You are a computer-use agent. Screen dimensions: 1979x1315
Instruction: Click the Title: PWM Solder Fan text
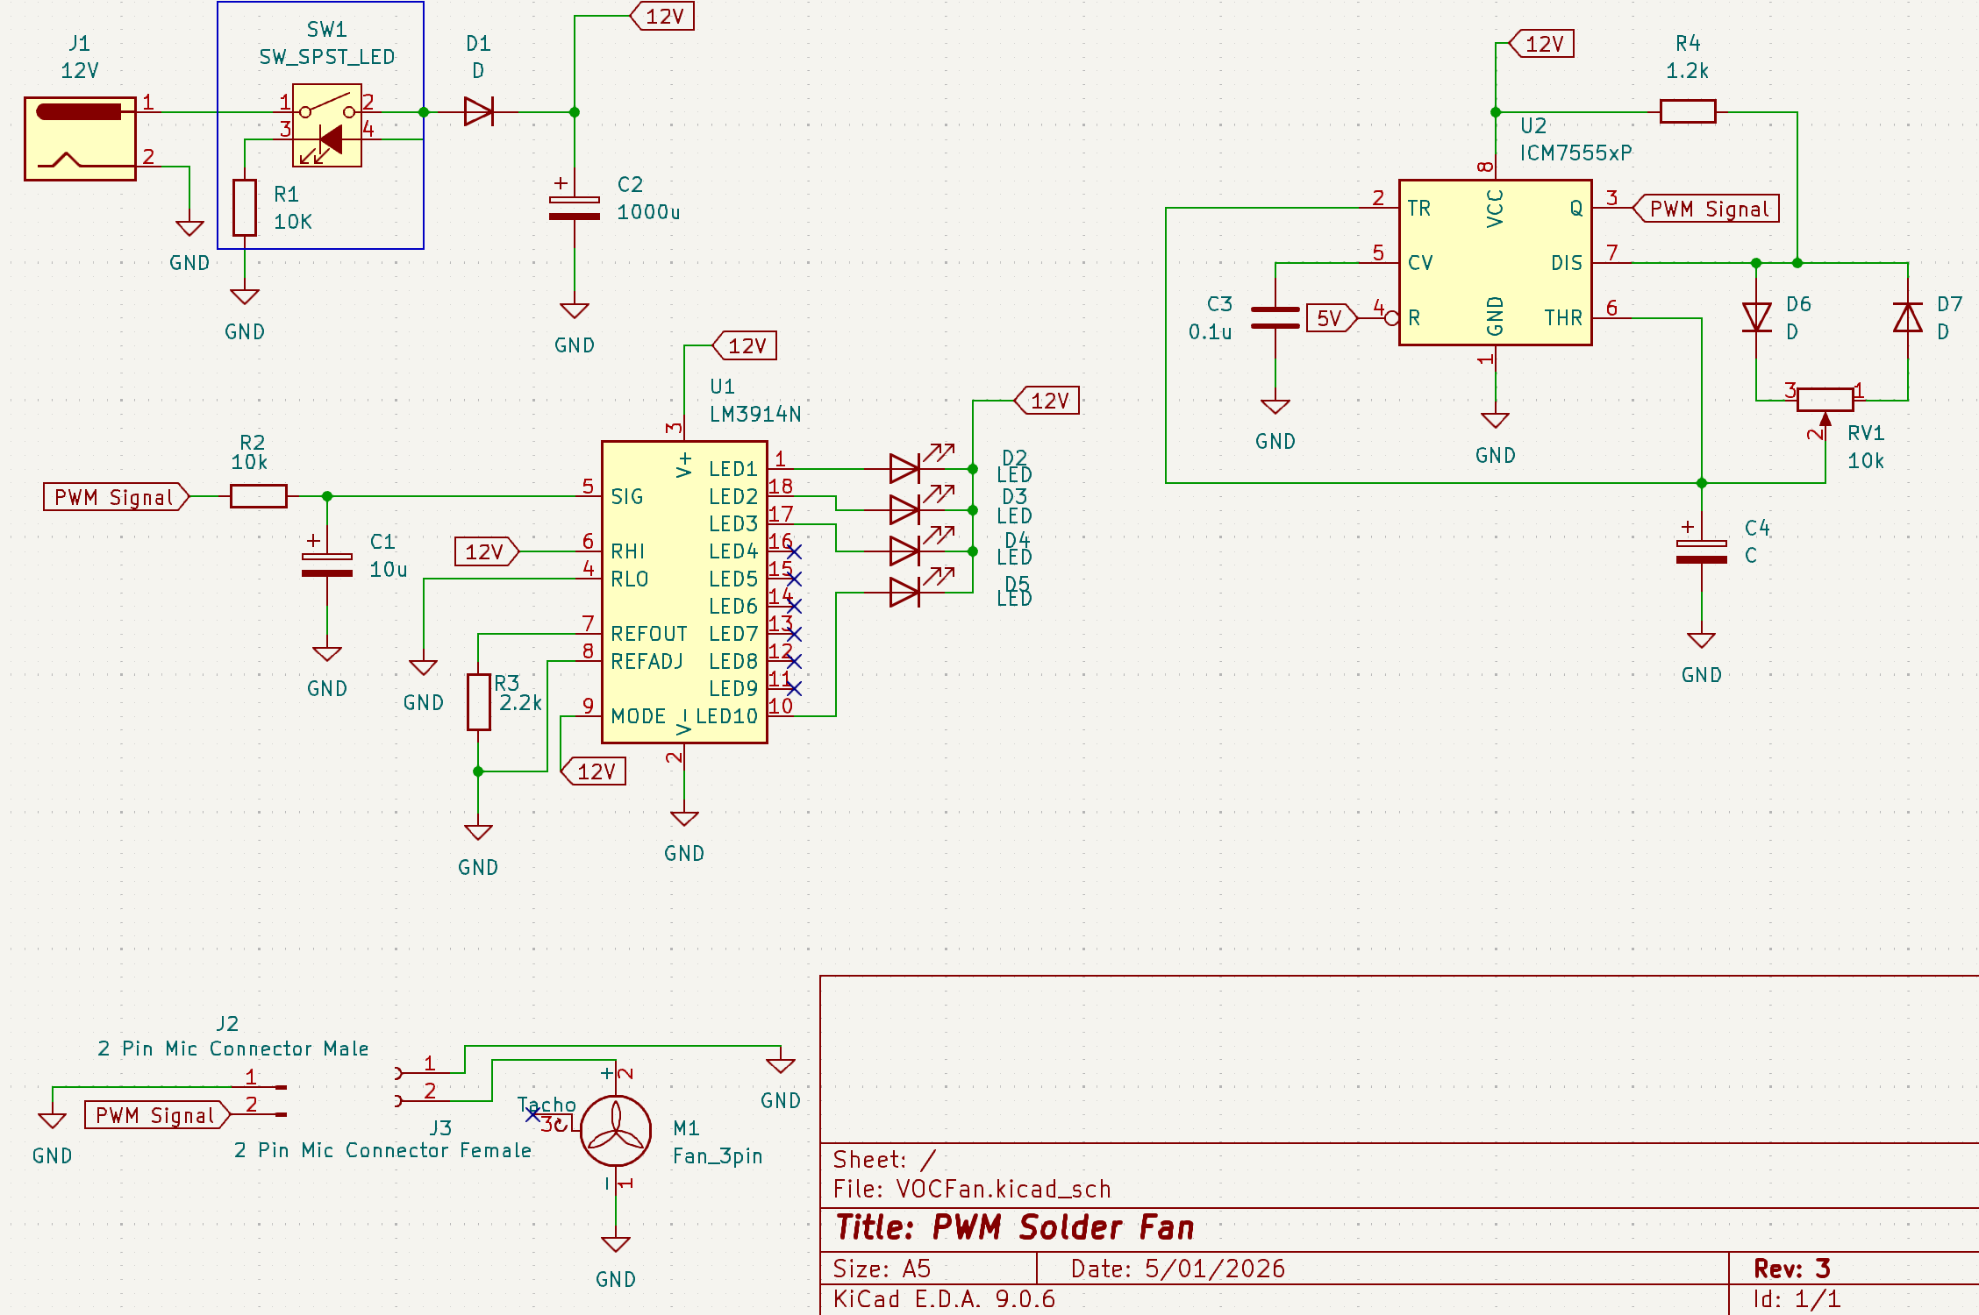[x=1015, y=1227]
